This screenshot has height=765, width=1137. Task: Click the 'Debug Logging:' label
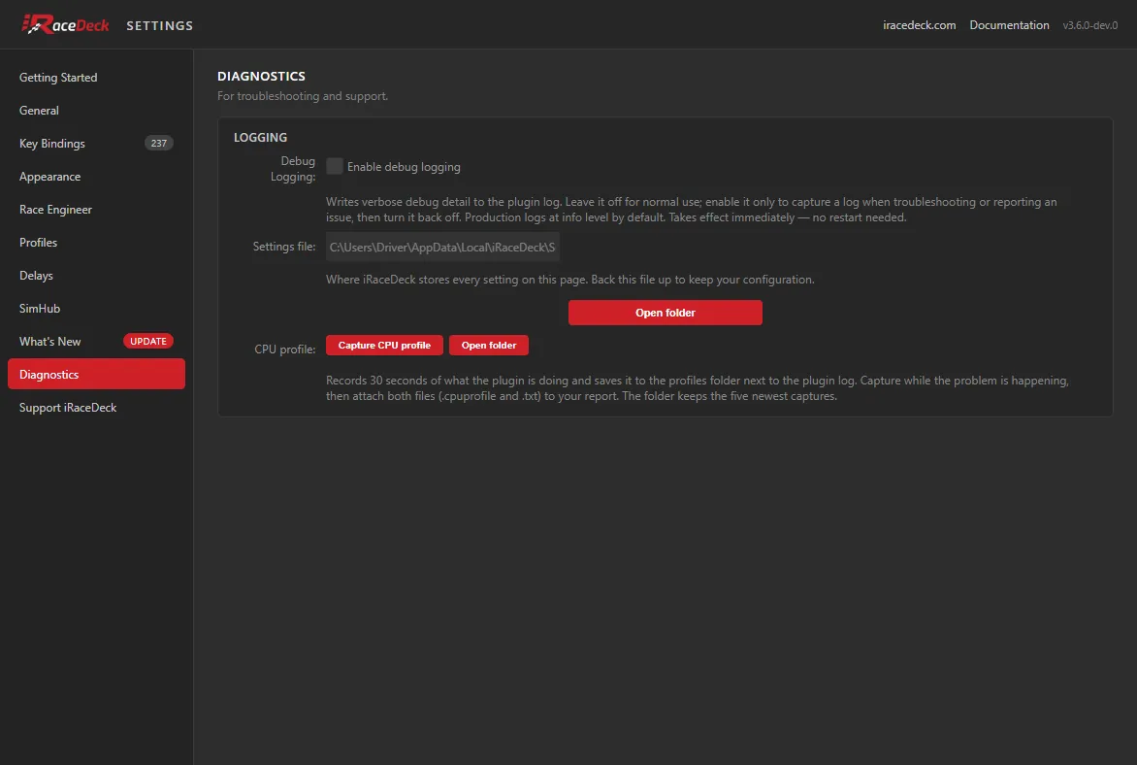293,168
